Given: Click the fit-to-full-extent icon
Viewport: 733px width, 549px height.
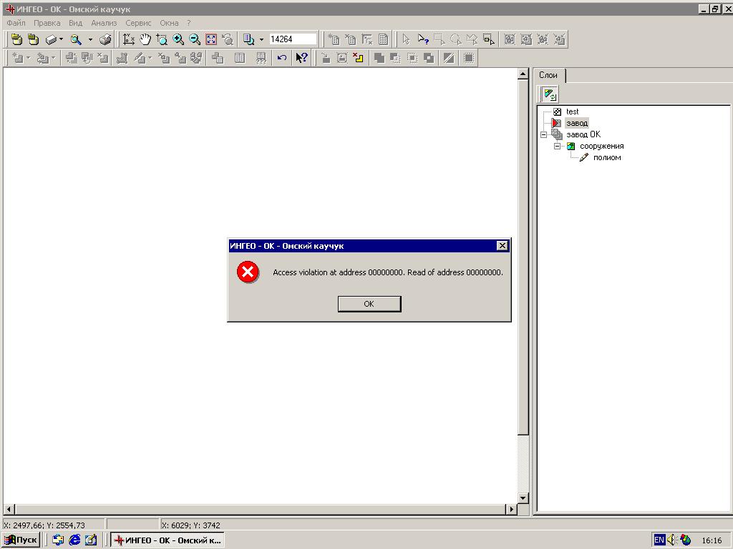Looking at the screenshot, I should (x=211, y=40).
